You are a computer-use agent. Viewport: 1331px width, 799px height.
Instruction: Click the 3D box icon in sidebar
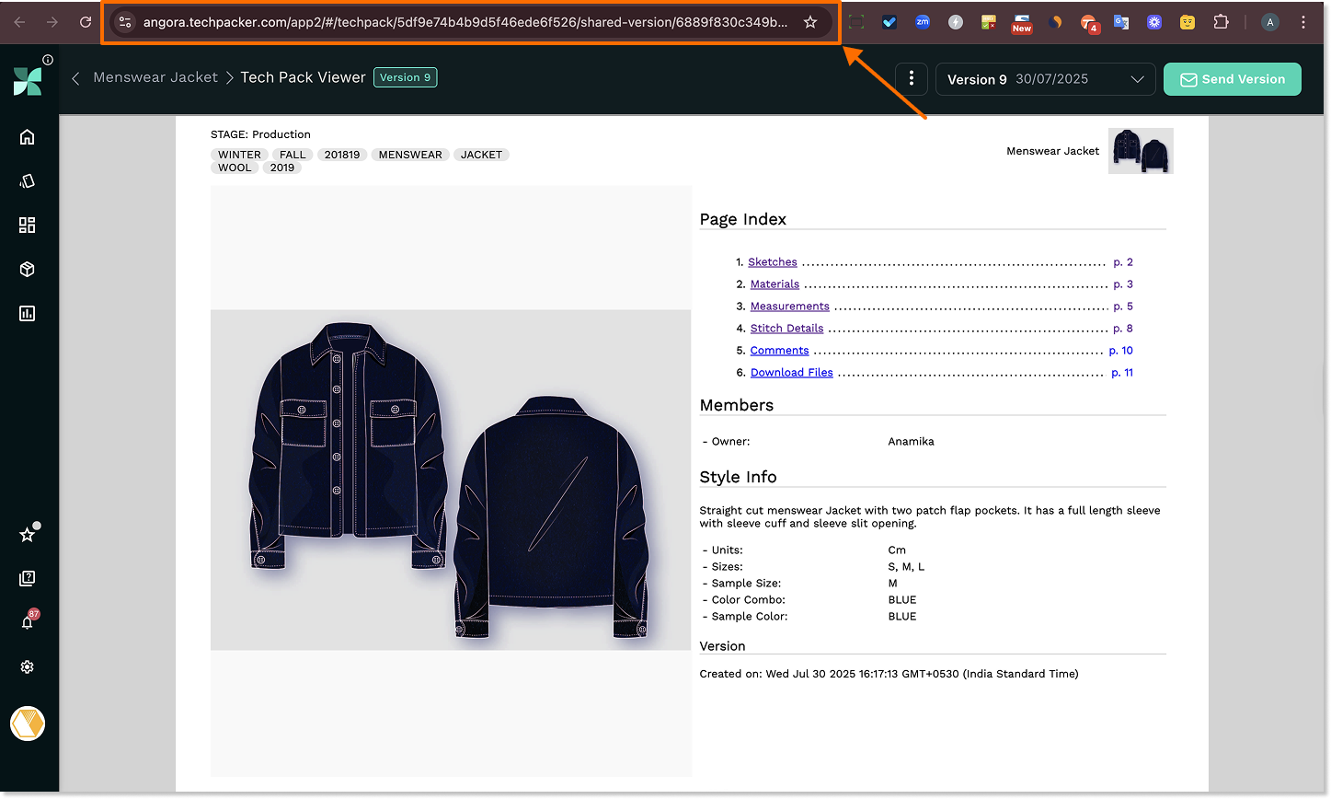[27, 270]
